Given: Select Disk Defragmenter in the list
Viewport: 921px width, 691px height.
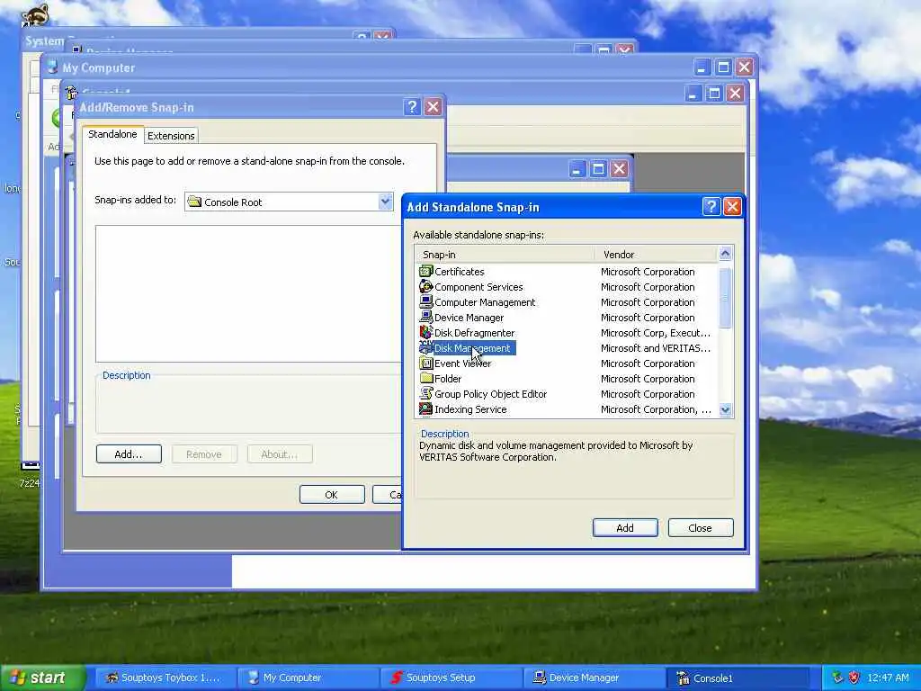Looking at the screenshot, I should 475,333.
